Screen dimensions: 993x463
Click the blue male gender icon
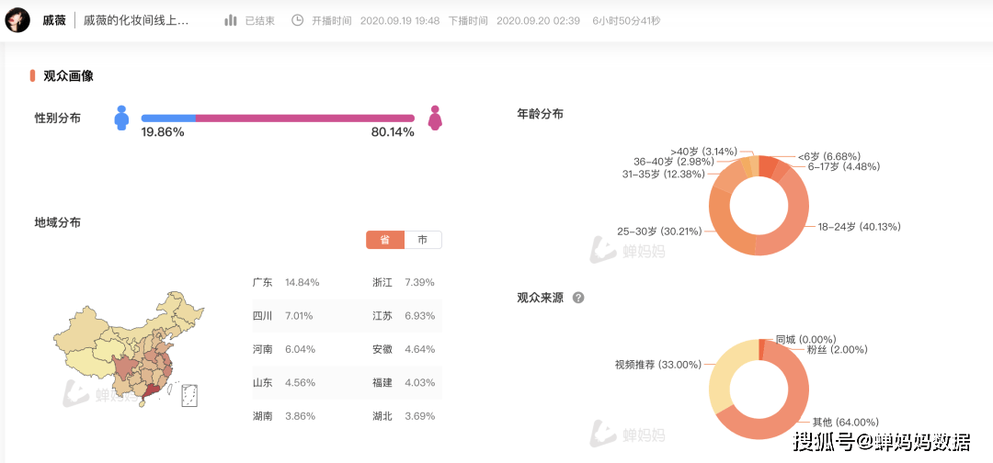coord(121,118)
